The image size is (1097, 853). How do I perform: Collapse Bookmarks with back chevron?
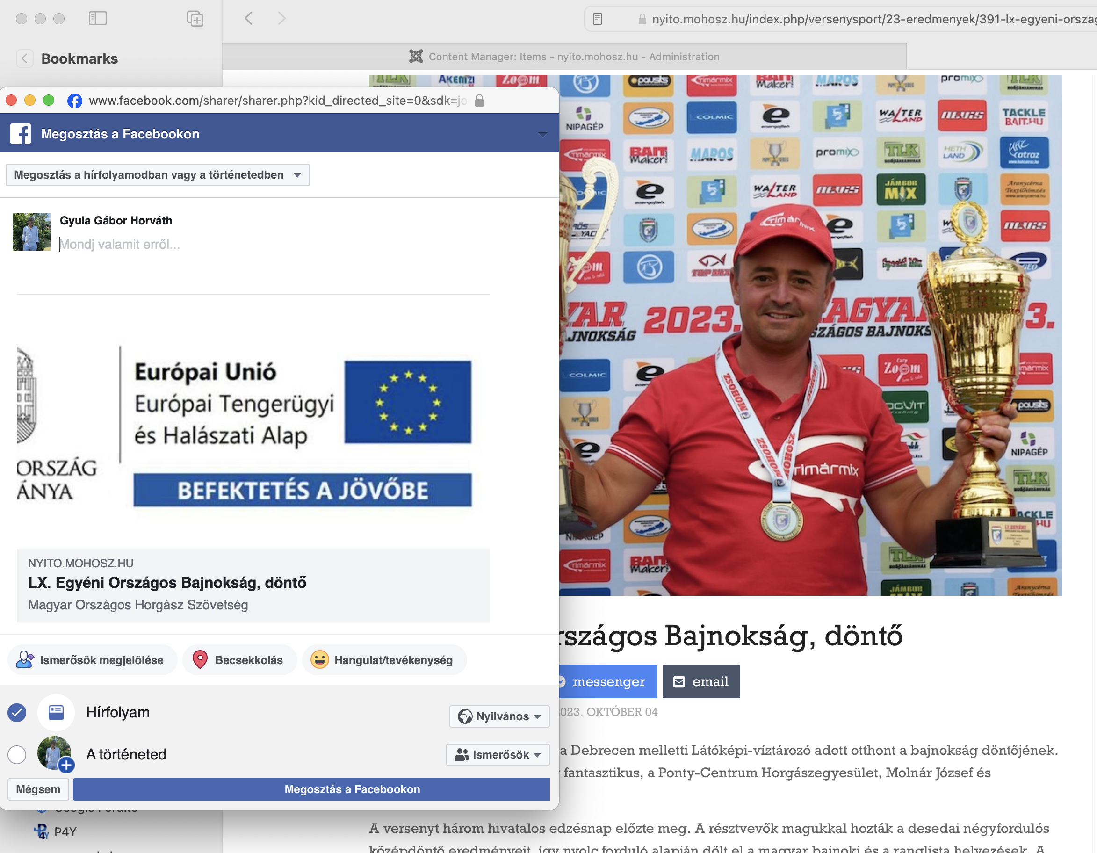(24, 58)
